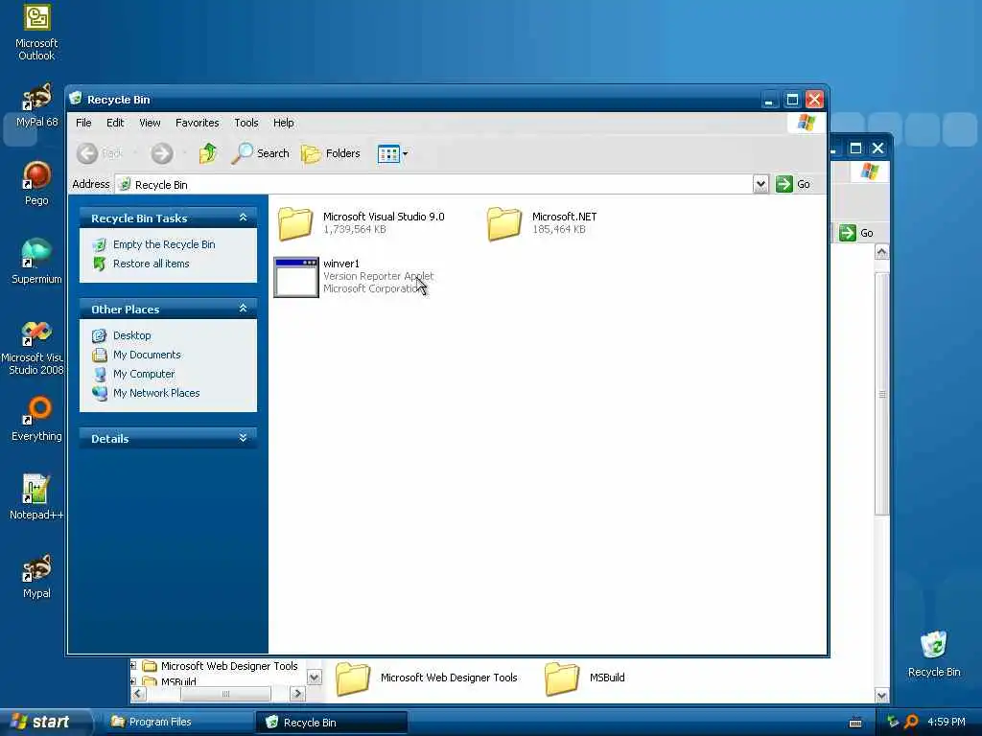Select Microsoft Web Designer Tools tree item

pyautogui.click(x=228, y=666)
